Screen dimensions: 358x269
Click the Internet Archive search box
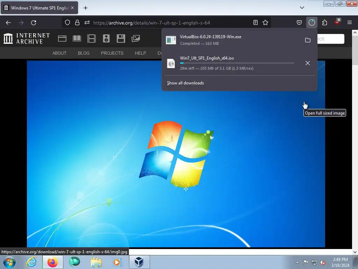coord(330,39)
